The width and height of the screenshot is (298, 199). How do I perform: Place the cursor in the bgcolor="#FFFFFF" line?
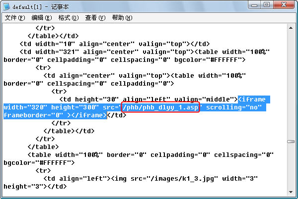pos(39,163)
